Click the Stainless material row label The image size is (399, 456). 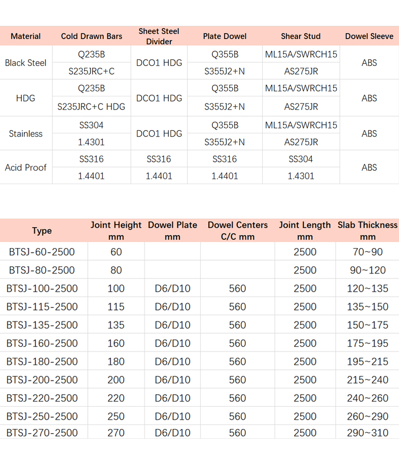(x=26, y=134)
